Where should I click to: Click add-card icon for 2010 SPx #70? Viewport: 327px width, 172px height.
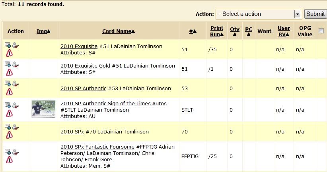tap(8, 127)
